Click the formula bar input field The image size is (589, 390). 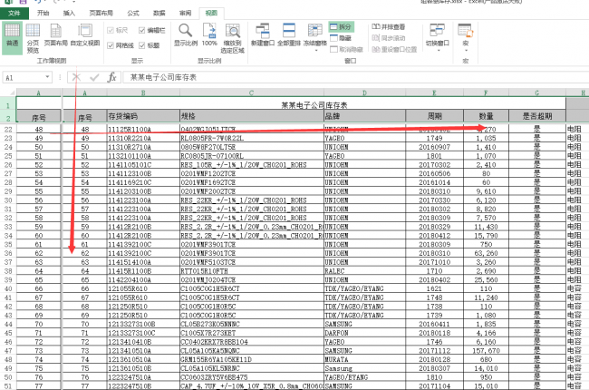click(356, 77)
